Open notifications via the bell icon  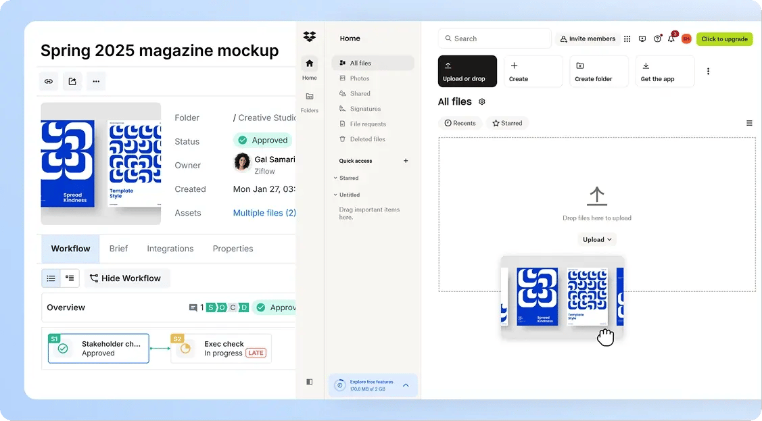pyautogui.click(x=671, y=39)
